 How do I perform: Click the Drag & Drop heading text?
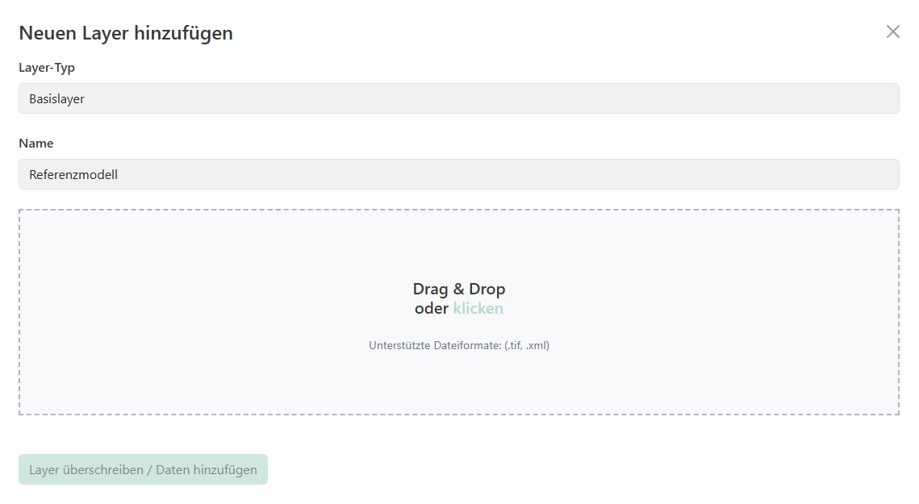tap(459, 289)
